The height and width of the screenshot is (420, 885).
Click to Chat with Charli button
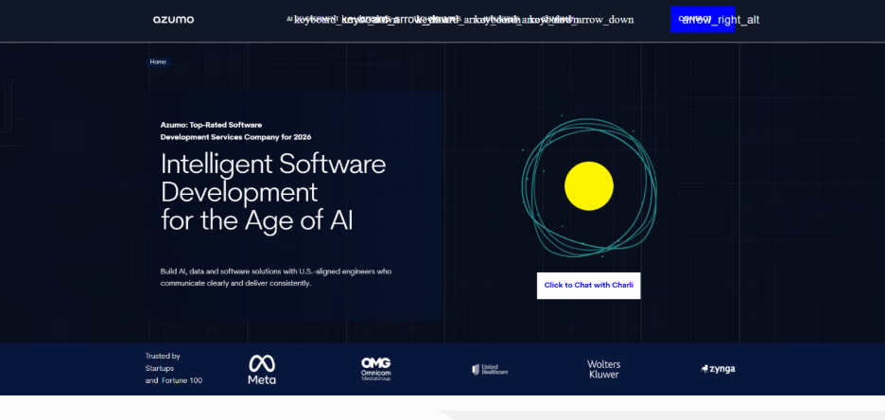click(588, 285)
